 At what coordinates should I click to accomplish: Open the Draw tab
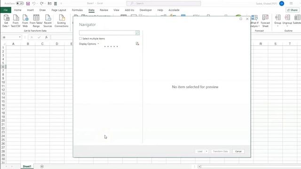coord(42,10)
